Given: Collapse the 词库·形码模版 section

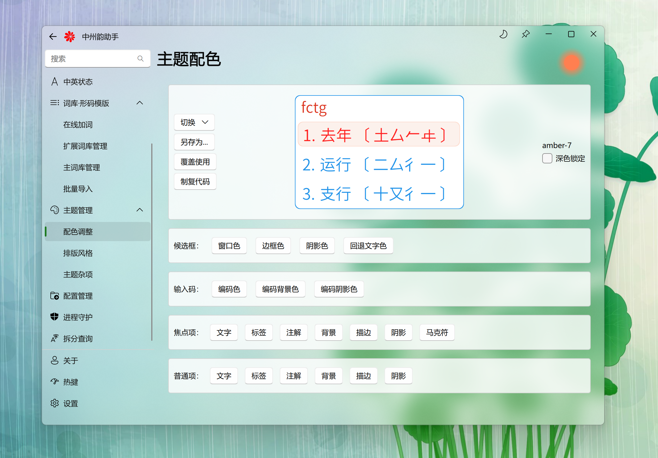Looking at the screenshot, I should (139, 103).
